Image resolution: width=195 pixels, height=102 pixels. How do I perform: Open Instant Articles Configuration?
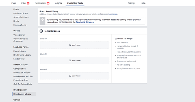[19, 69]
